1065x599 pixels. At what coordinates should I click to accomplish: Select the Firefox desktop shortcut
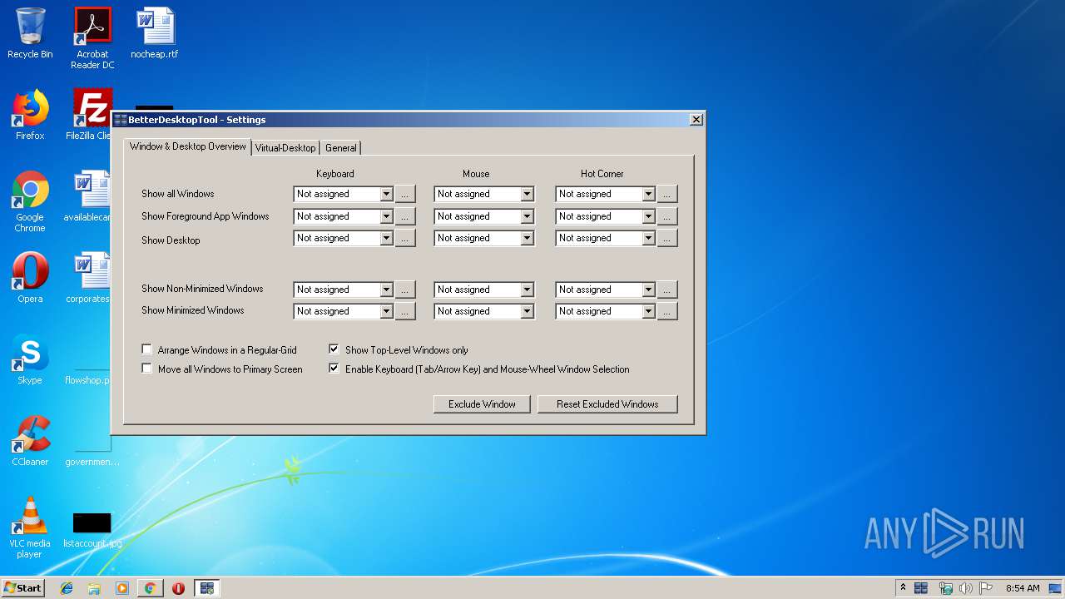pos(30,115)
